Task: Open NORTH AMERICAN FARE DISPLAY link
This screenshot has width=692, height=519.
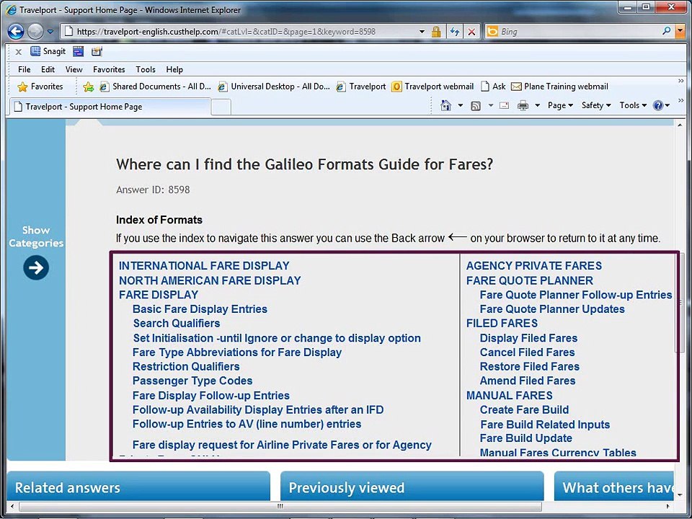Action: coord(210,280)
